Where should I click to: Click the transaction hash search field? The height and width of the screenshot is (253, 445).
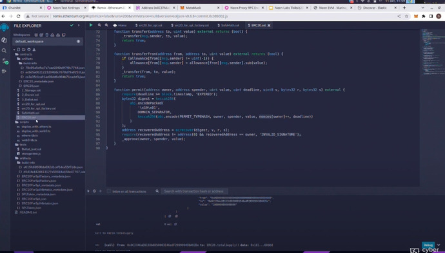tap(194, 191)
